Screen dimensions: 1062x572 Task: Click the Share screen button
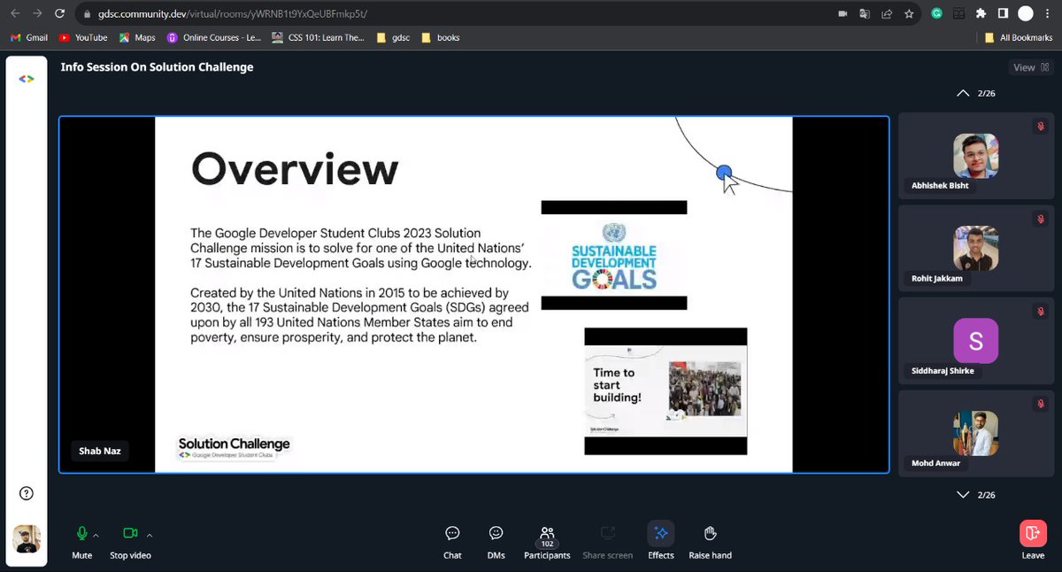pyautogui.click(x=607, y=542)
